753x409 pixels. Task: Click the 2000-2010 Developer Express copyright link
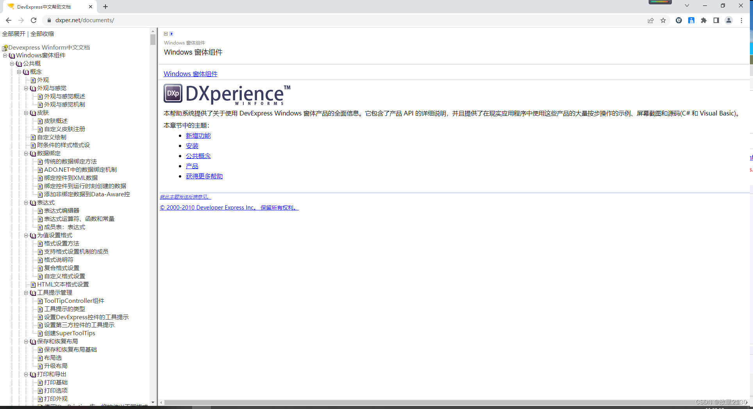(229, 208)
